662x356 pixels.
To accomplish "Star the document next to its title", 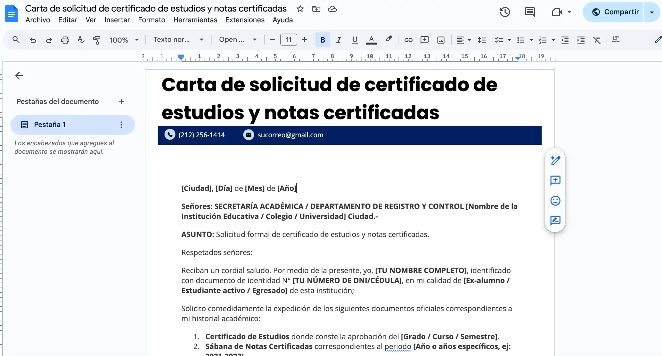I will tap(300, 9).
